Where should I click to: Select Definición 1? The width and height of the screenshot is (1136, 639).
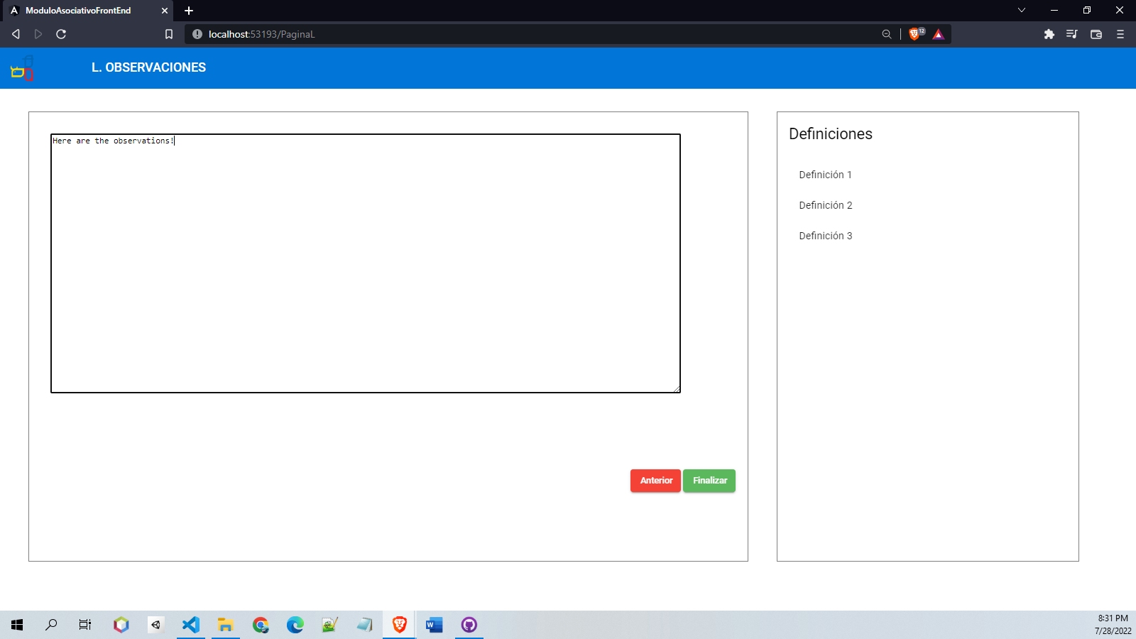coord(825,175)
